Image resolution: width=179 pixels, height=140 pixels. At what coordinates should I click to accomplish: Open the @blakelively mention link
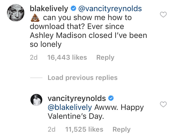(x=70, y=107)
